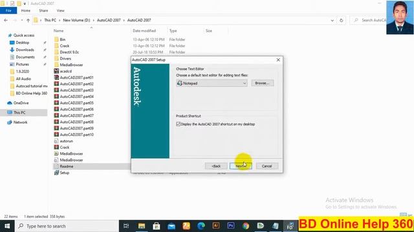Select Network in navigation pane
The height and width of the screenshot is (232, 414).
point(20,122)
